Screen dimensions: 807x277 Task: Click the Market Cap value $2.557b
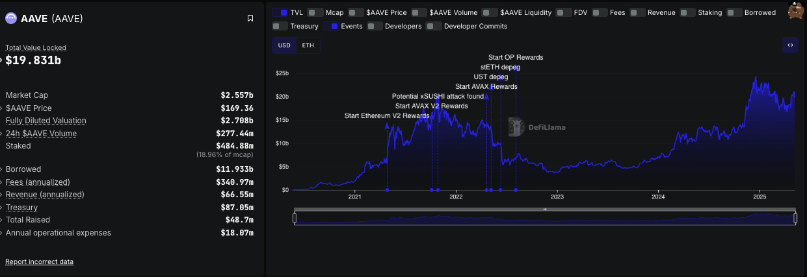click(x=237, y=95)
